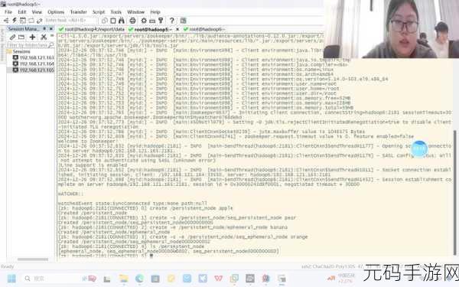Image resolution: width=459 pixels, height=287 pixels.
Task: Click the Session Manager toolbar icon
Action: click(x=6, y=21)
